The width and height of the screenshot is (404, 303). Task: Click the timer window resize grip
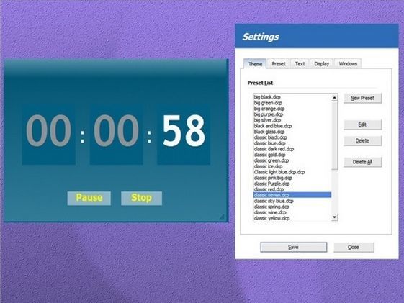click(x=222, y=217)
